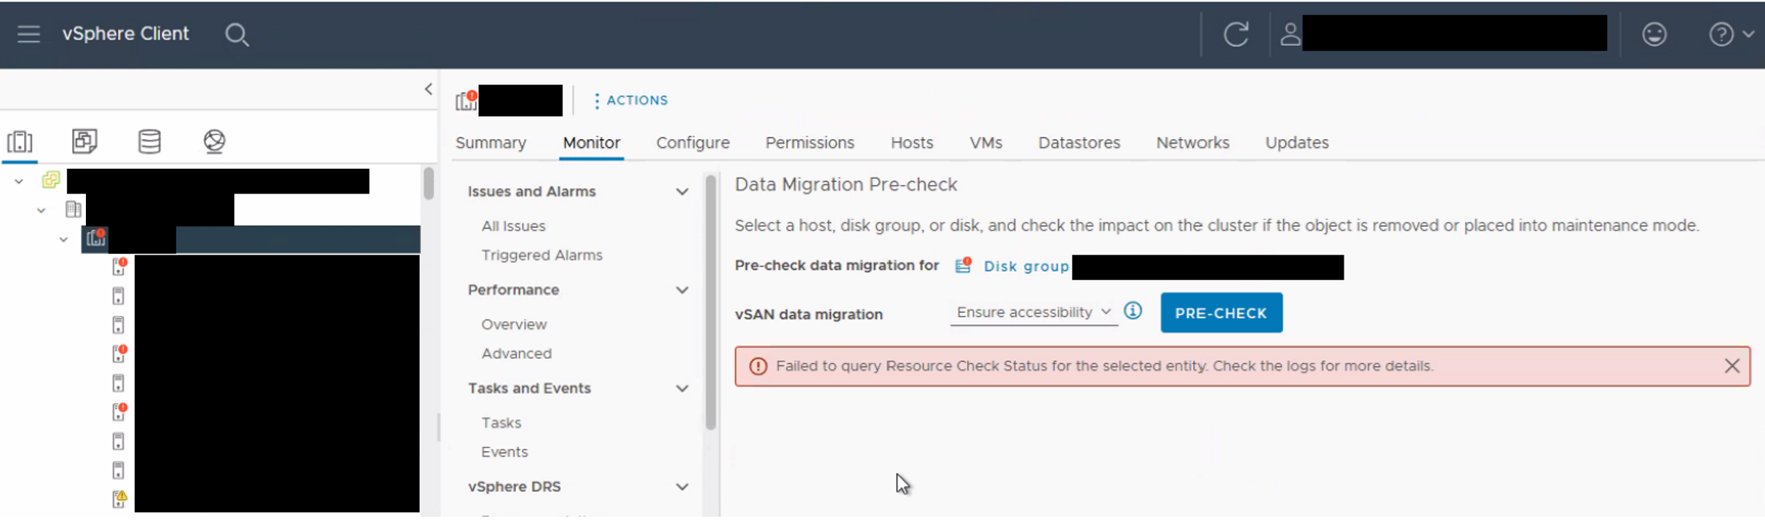1765x532 pixels.
Task: Switch to Storage inventory view
Action: pos(150,140)
